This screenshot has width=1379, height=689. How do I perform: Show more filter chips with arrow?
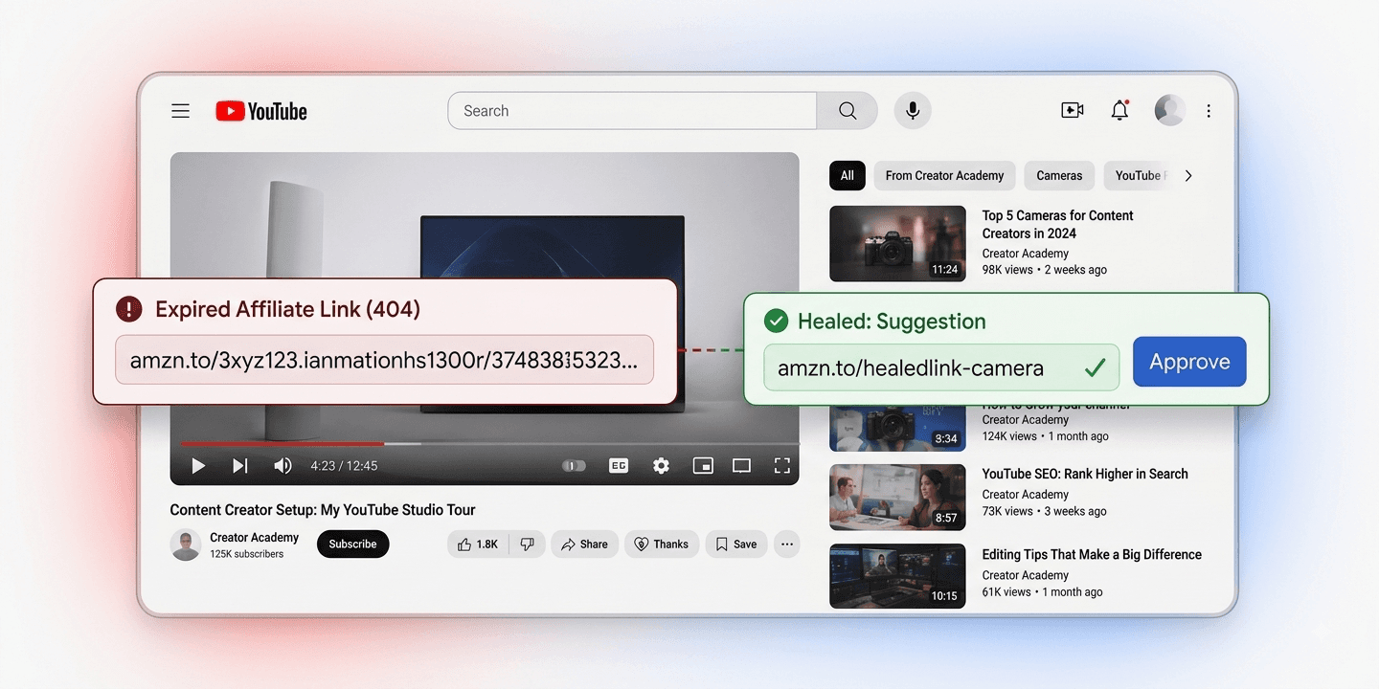pyautogui.click(x=1188, y=176)
